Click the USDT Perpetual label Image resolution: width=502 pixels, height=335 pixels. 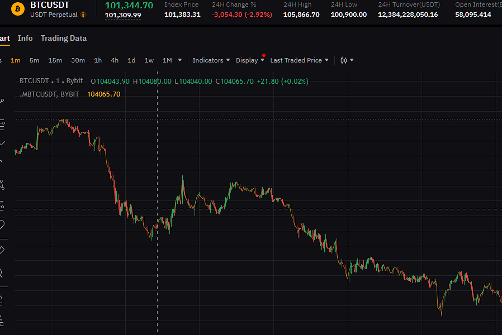tap(54, 15)
